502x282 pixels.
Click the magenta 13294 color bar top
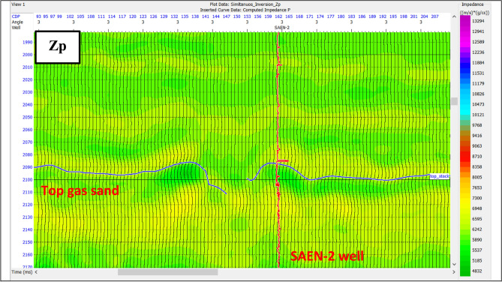465,21
